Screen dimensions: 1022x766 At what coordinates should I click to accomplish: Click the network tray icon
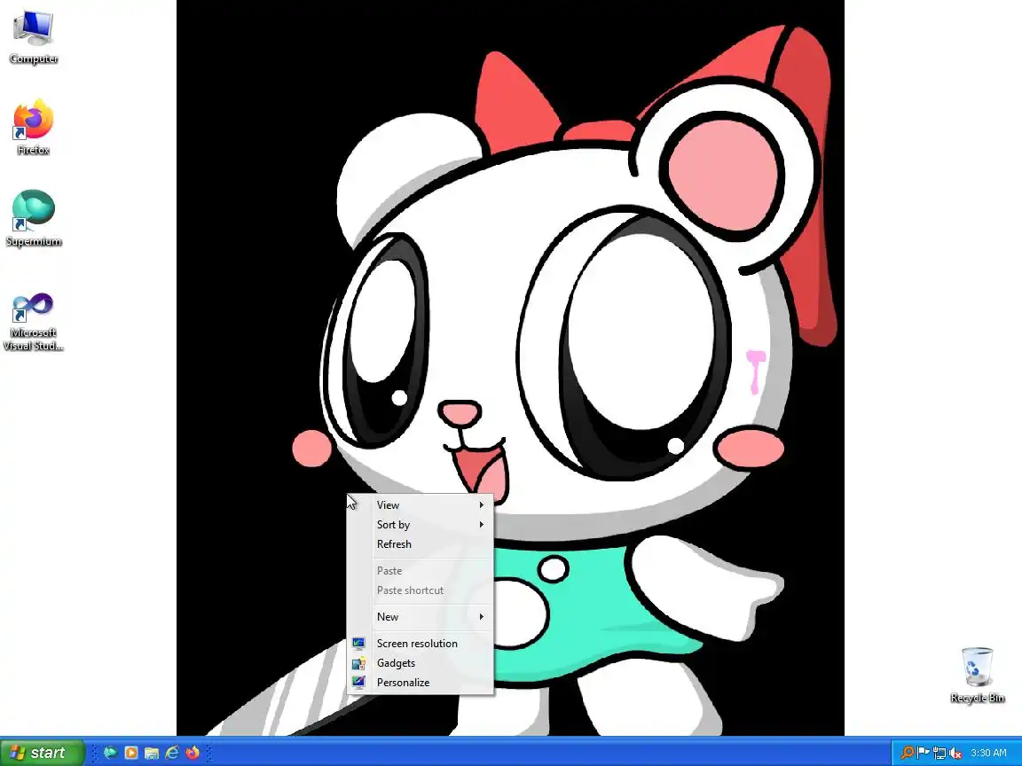click(x=939, y=753)
